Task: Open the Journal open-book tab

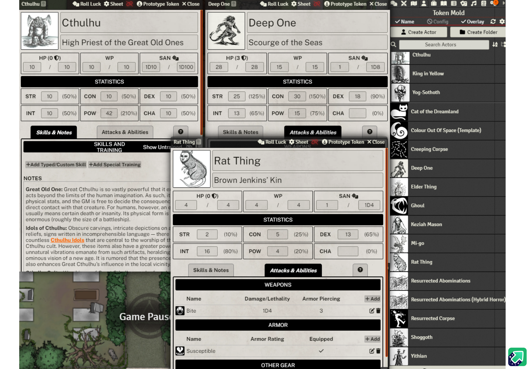Action: (x=444, y=4)
